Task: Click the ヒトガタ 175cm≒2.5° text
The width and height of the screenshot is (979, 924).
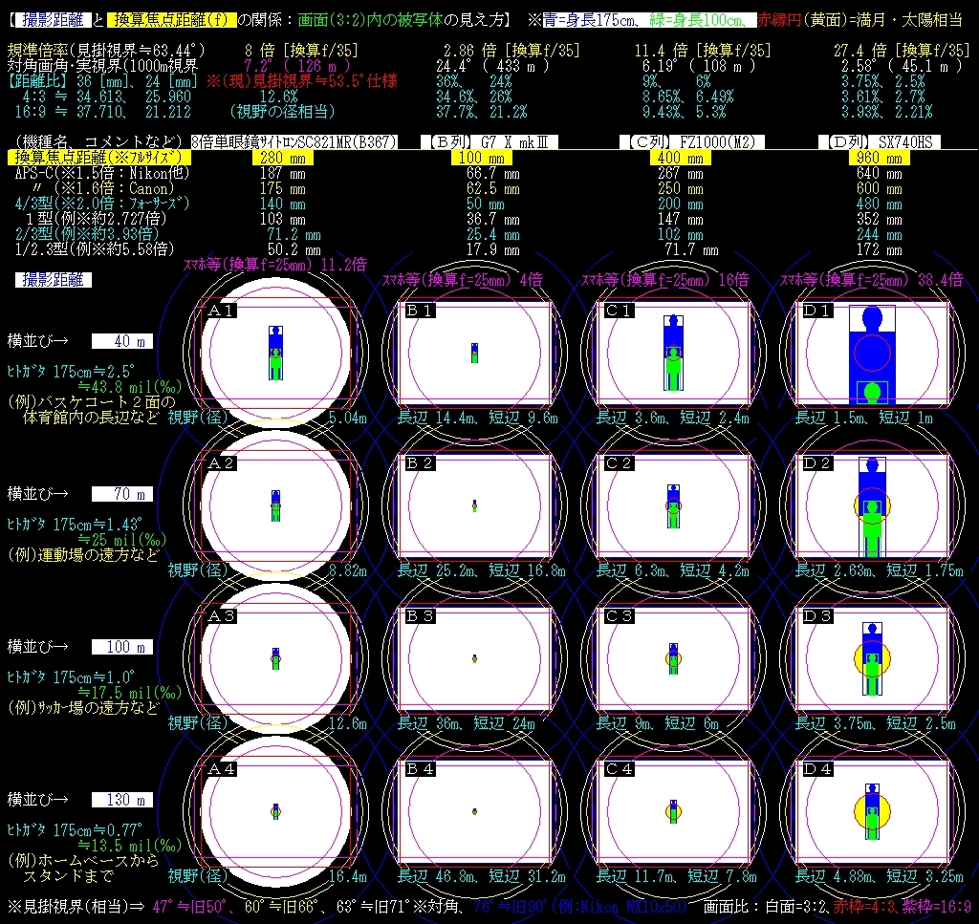Action: tap(71, 372)
